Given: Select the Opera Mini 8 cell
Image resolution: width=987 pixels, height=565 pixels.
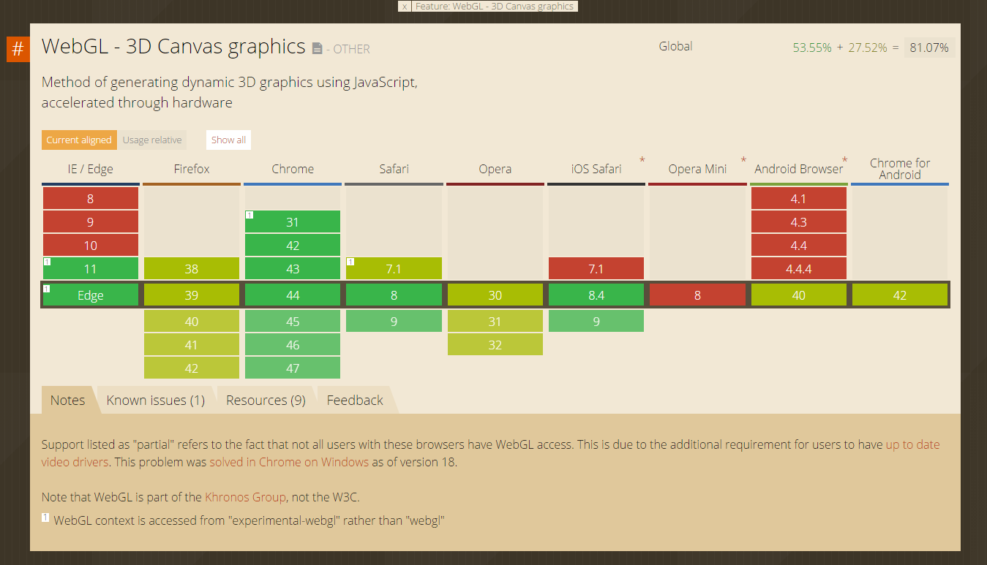Looking at the screenshot, I should (697, 295).
